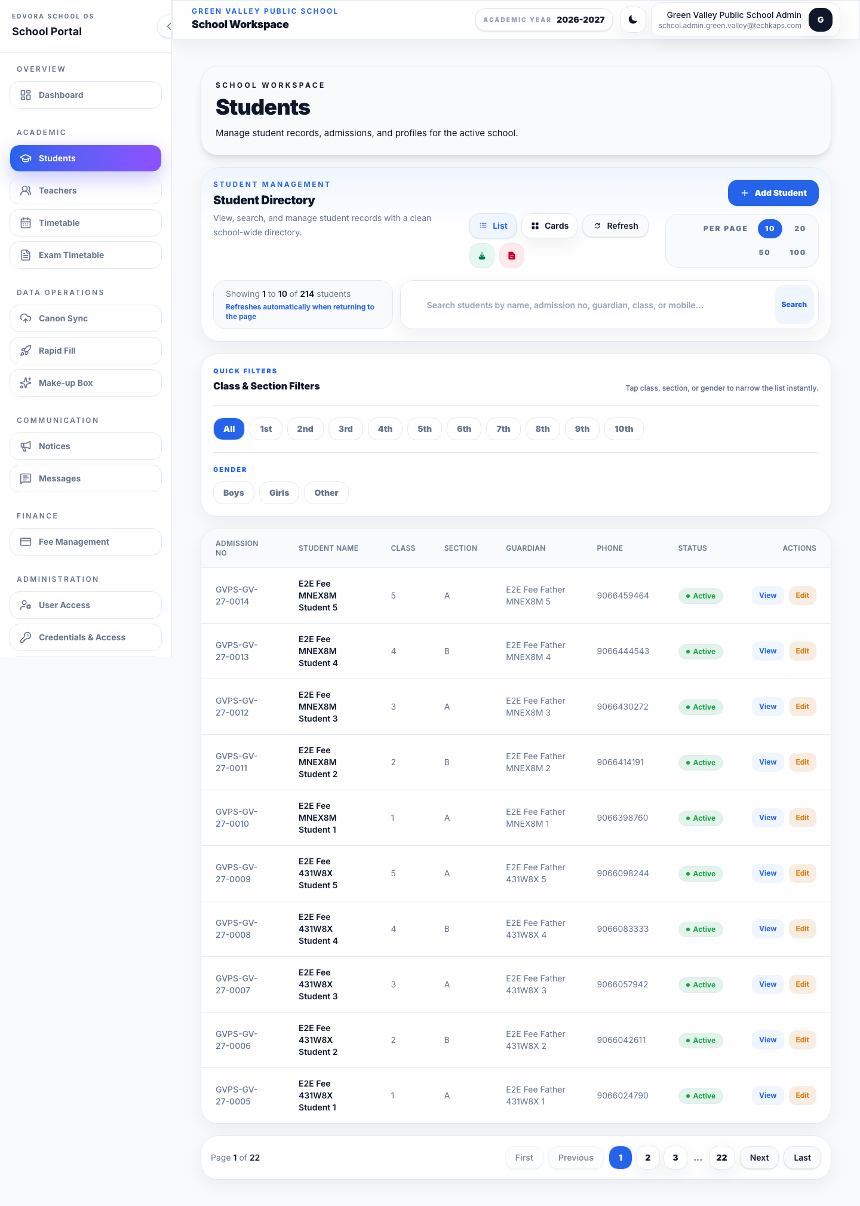This screenshot has height=1206, width=860.
Task: Edit student GVPS-GV-27-0013
Action: click(x=803, y=651)
